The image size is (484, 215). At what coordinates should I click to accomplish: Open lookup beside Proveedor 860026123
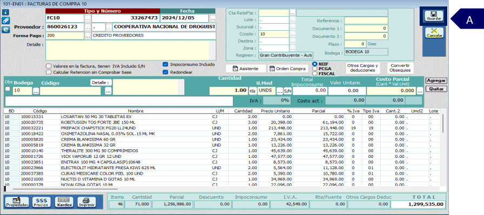point(88,27)
